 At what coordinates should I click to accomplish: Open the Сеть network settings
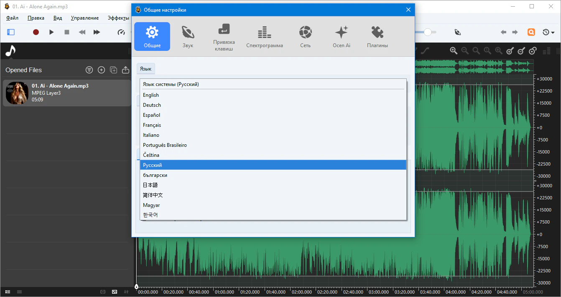click(x=305, y=37)
